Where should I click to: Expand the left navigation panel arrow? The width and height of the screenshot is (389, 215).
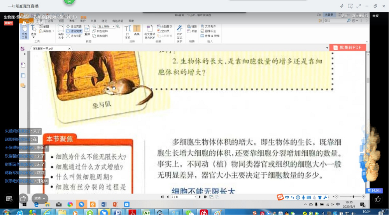click(25, 54)
